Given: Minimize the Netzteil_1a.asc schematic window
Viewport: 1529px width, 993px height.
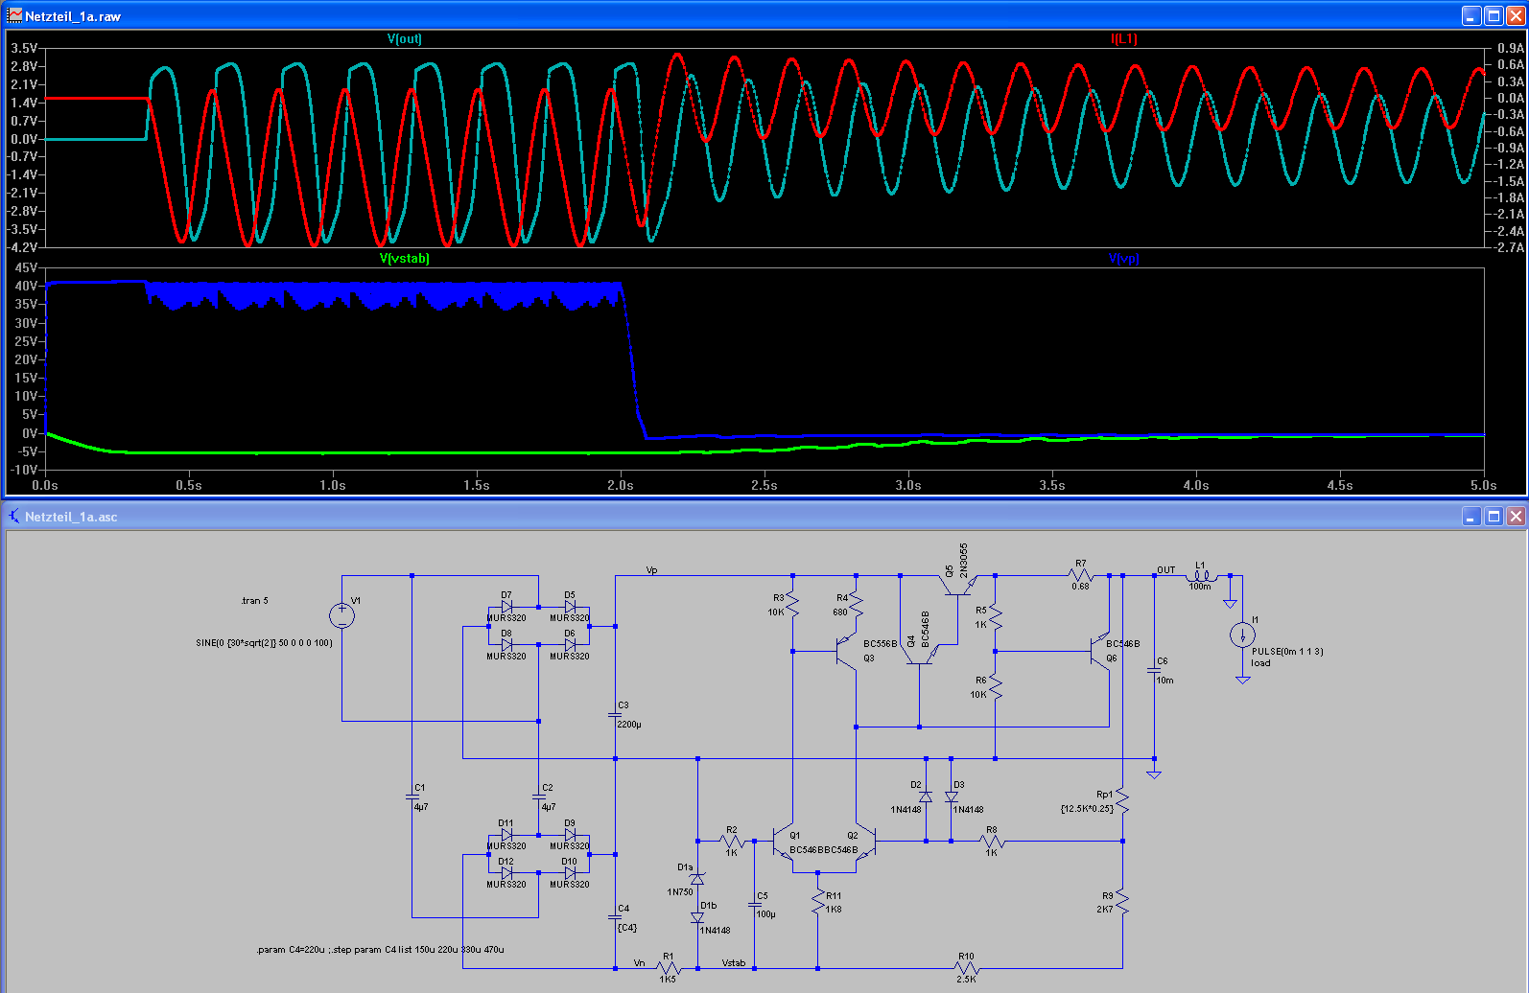Looking at the screenshot, I should [1472, 516].
